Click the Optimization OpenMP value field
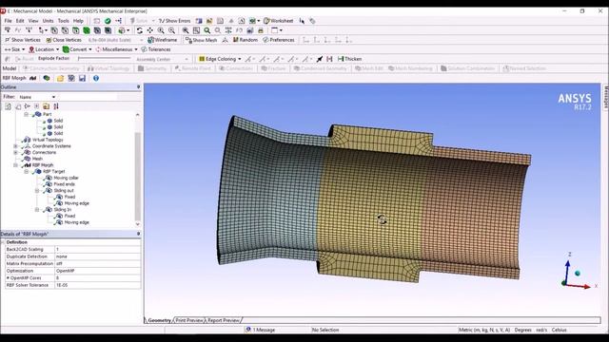 [97, 271]
